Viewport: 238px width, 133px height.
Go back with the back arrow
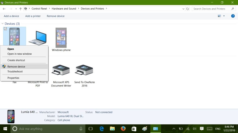(4, 9)
